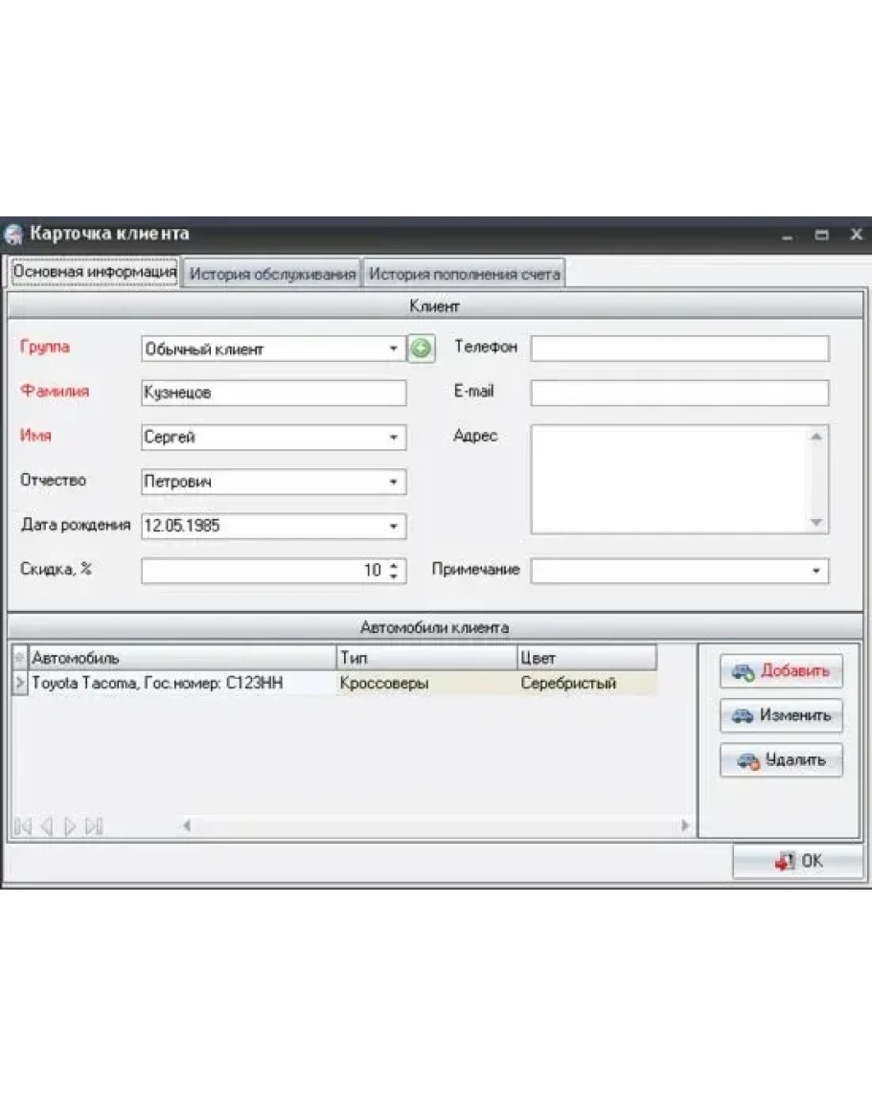Go to first record navigation icon
872x1106 pixels.
(22, 825)
